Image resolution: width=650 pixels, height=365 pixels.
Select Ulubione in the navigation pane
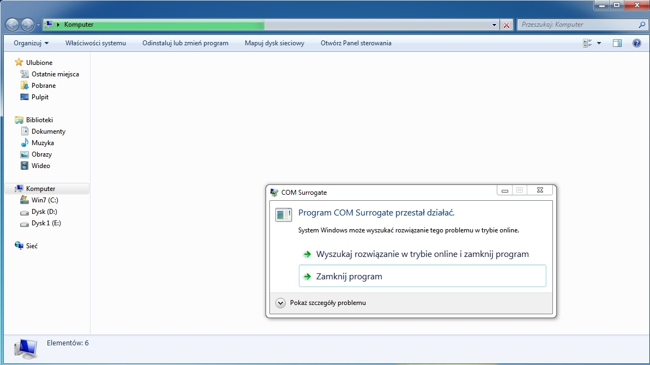(39, 63)
